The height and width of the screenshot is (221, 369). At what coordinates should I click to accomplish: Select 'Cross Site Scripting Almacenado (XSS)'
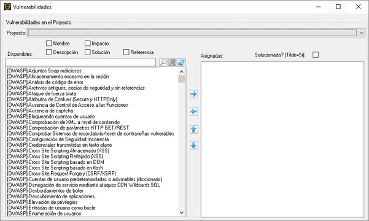click(58, 150)
